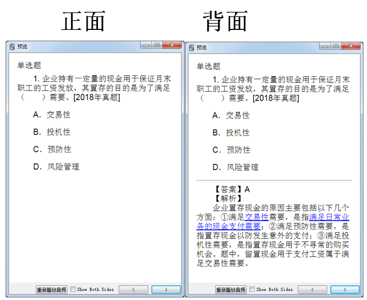Minimize the left preview window

[146, 45]
